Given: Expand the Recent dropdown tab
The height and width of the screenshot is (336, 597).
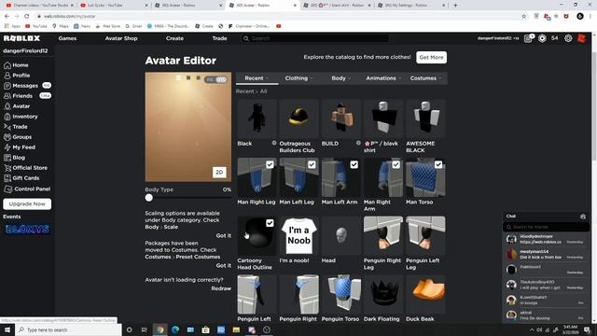Looking at the screenshot, I should tap(257, 78).
